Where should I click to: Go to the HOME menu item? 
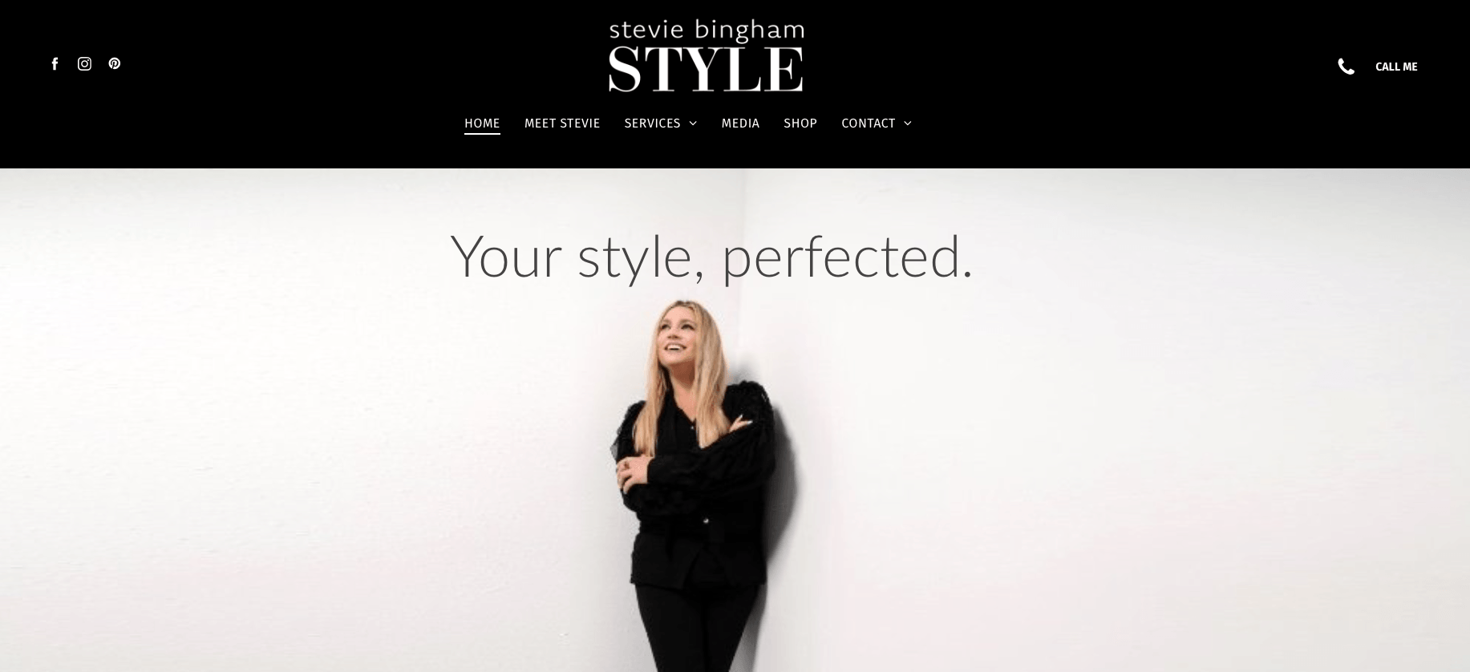pyautogui.click(x=482, y=123)
